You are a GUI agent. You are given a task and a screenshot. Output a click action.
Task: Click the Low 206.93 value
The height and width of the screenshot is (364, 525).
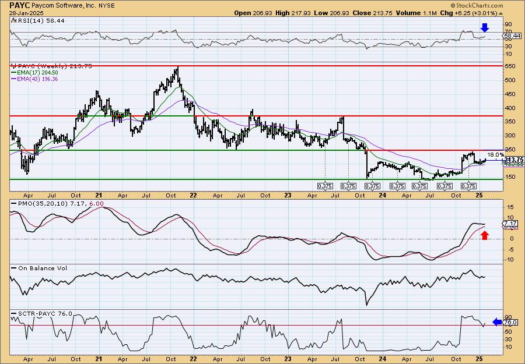pyautogui.click(x=331, y=13)
